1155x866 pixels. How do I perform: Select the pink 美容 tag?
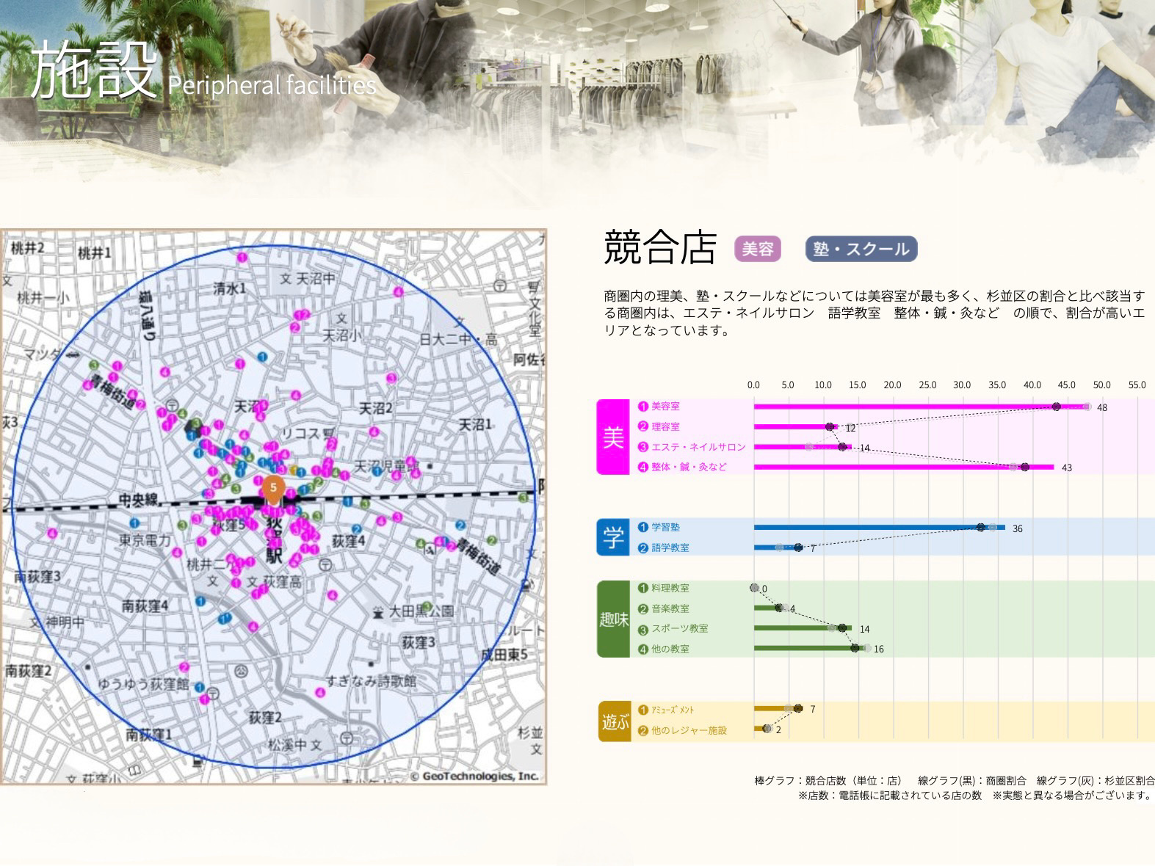pos(757,249)
